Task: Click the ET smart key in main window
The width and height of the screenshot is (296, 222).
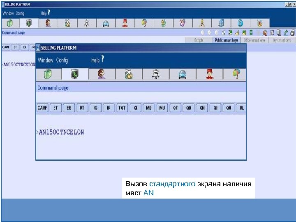Action: point(15,47)
